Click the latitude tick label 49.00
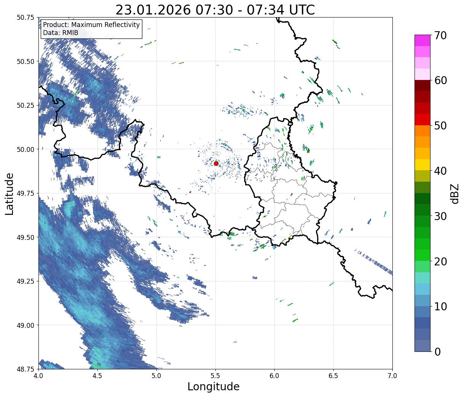Screen dimensions: 464x396 pyautogui.click(x=26, y=325)
